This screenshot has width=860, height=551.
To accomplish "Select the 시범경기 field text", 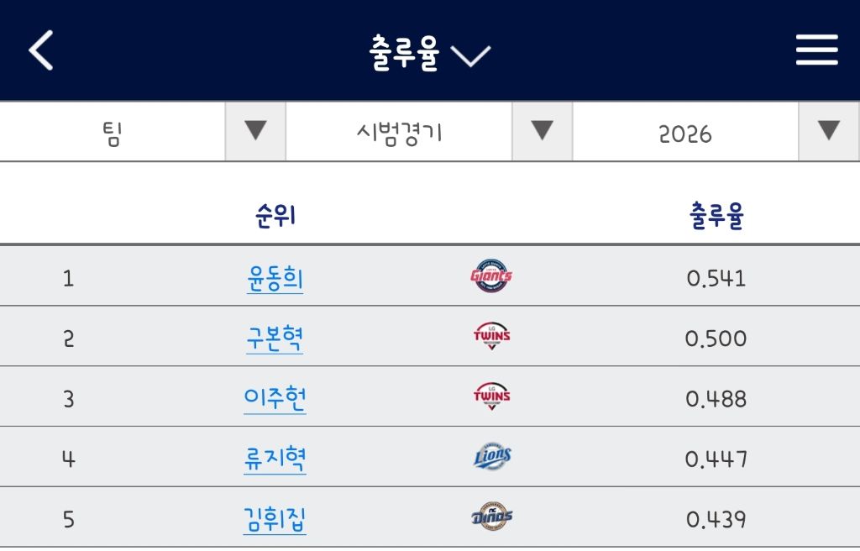I will click(x=399, y=134).
